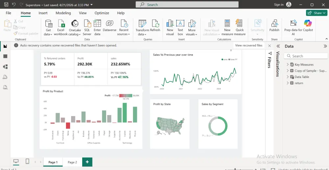Collapse the ribbon chevron
Image resolution: width=329 pixels, height=170 pixels.
point(326,39)
